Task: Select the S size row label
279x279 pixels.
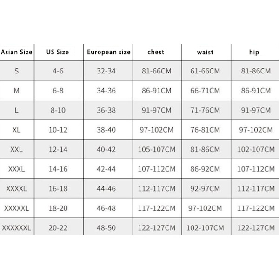Action: pos(17,71)
